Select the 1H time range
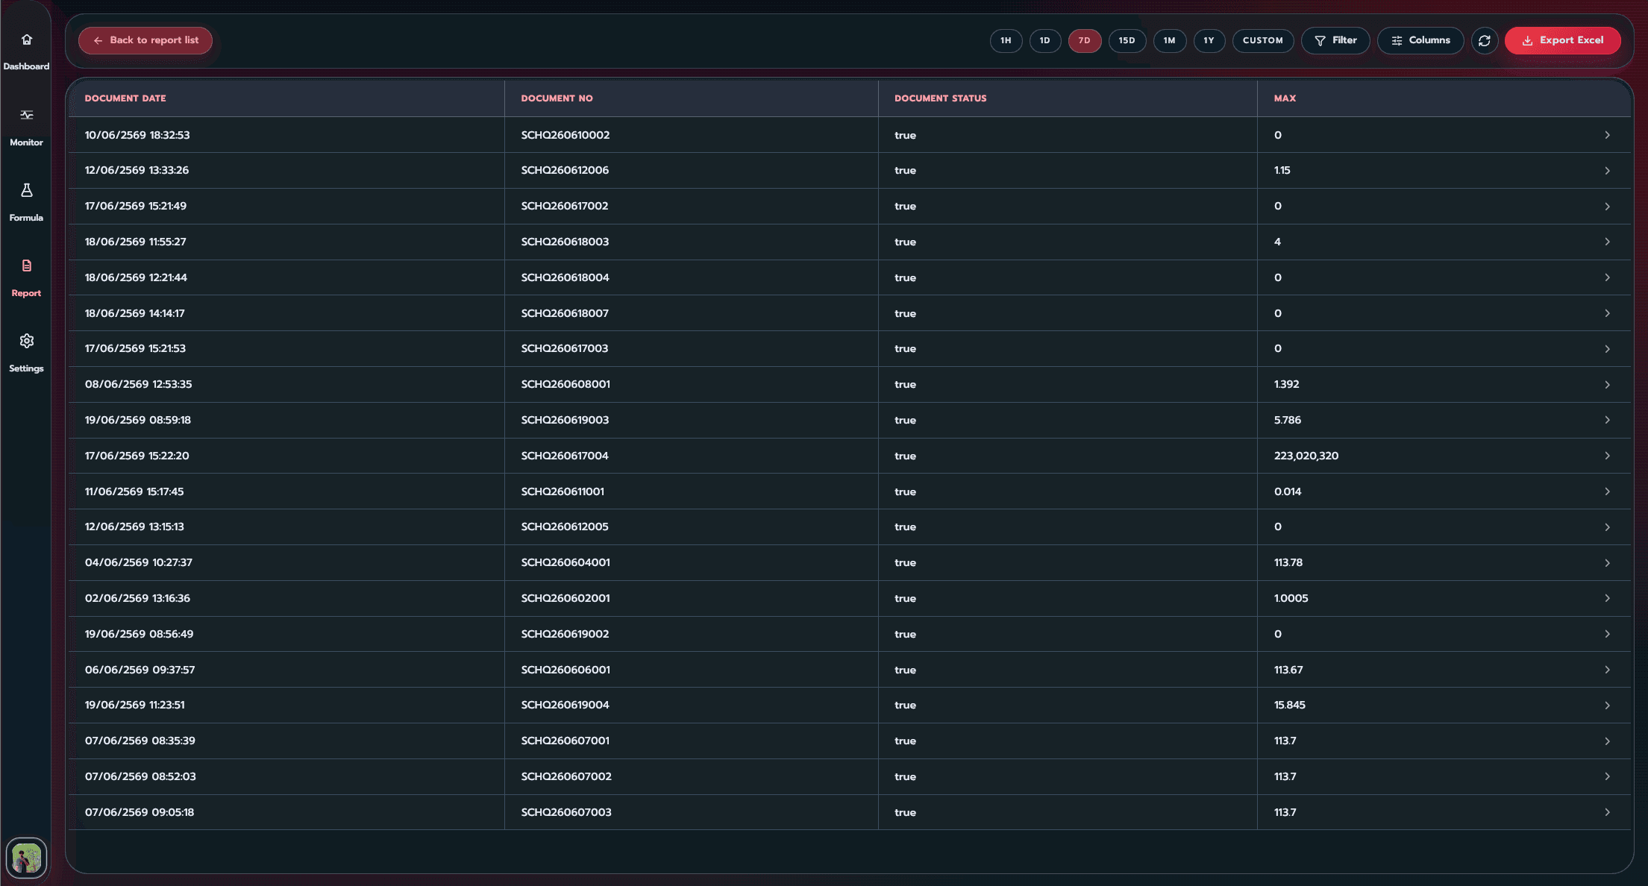 point(1006,40)
